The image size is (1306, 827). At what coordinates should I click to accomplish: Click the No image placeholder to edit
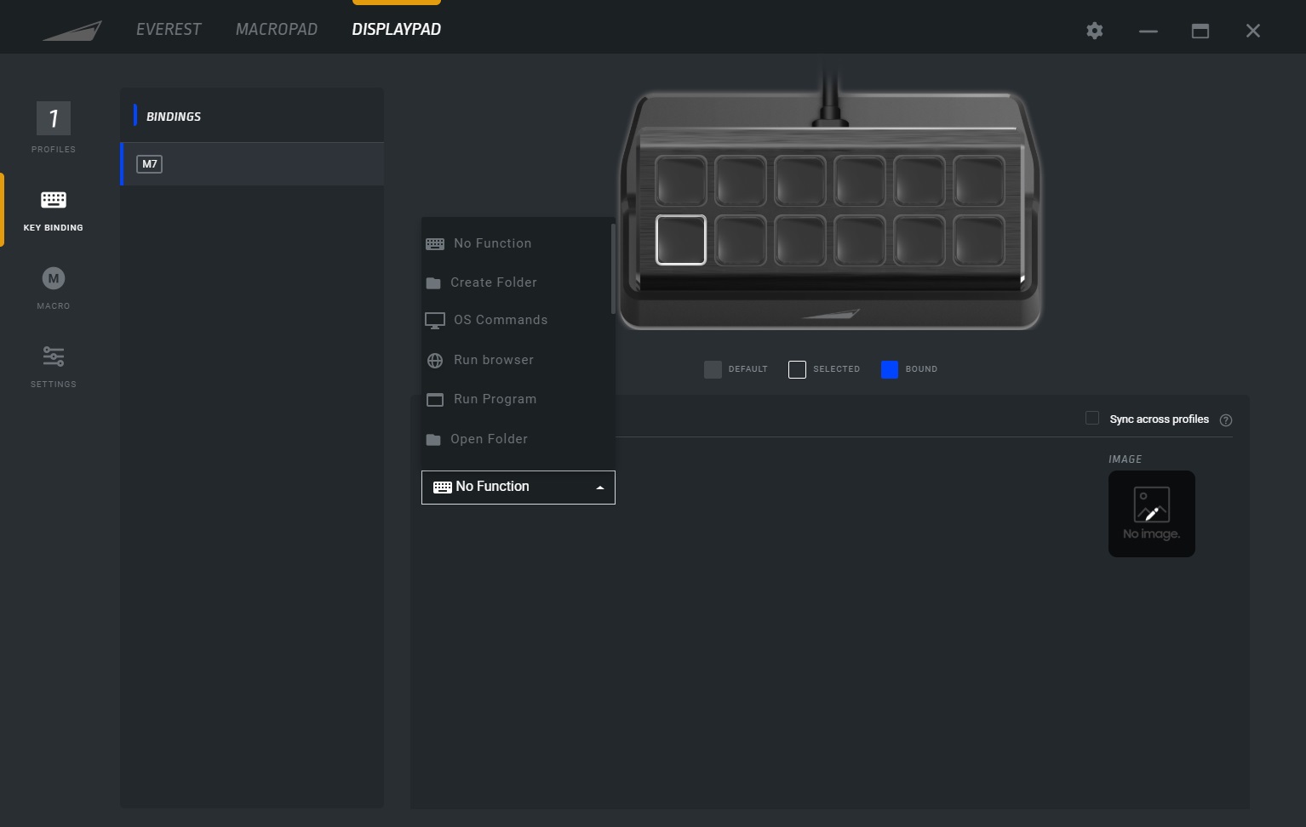point(1152,514)
